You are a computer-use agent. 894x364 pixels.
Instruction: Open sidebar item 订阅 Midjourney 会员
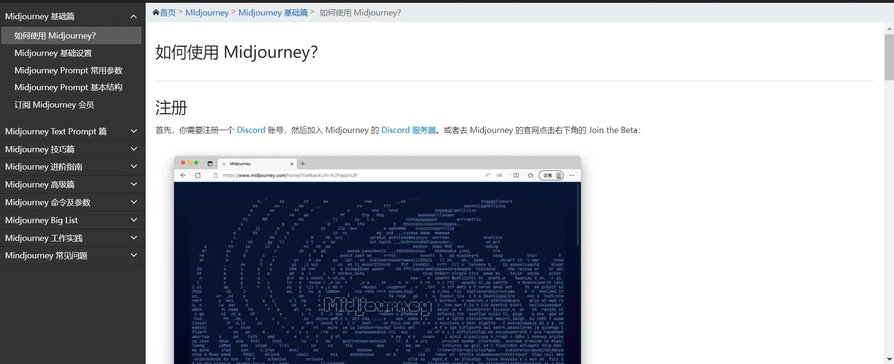pos(54,105)
